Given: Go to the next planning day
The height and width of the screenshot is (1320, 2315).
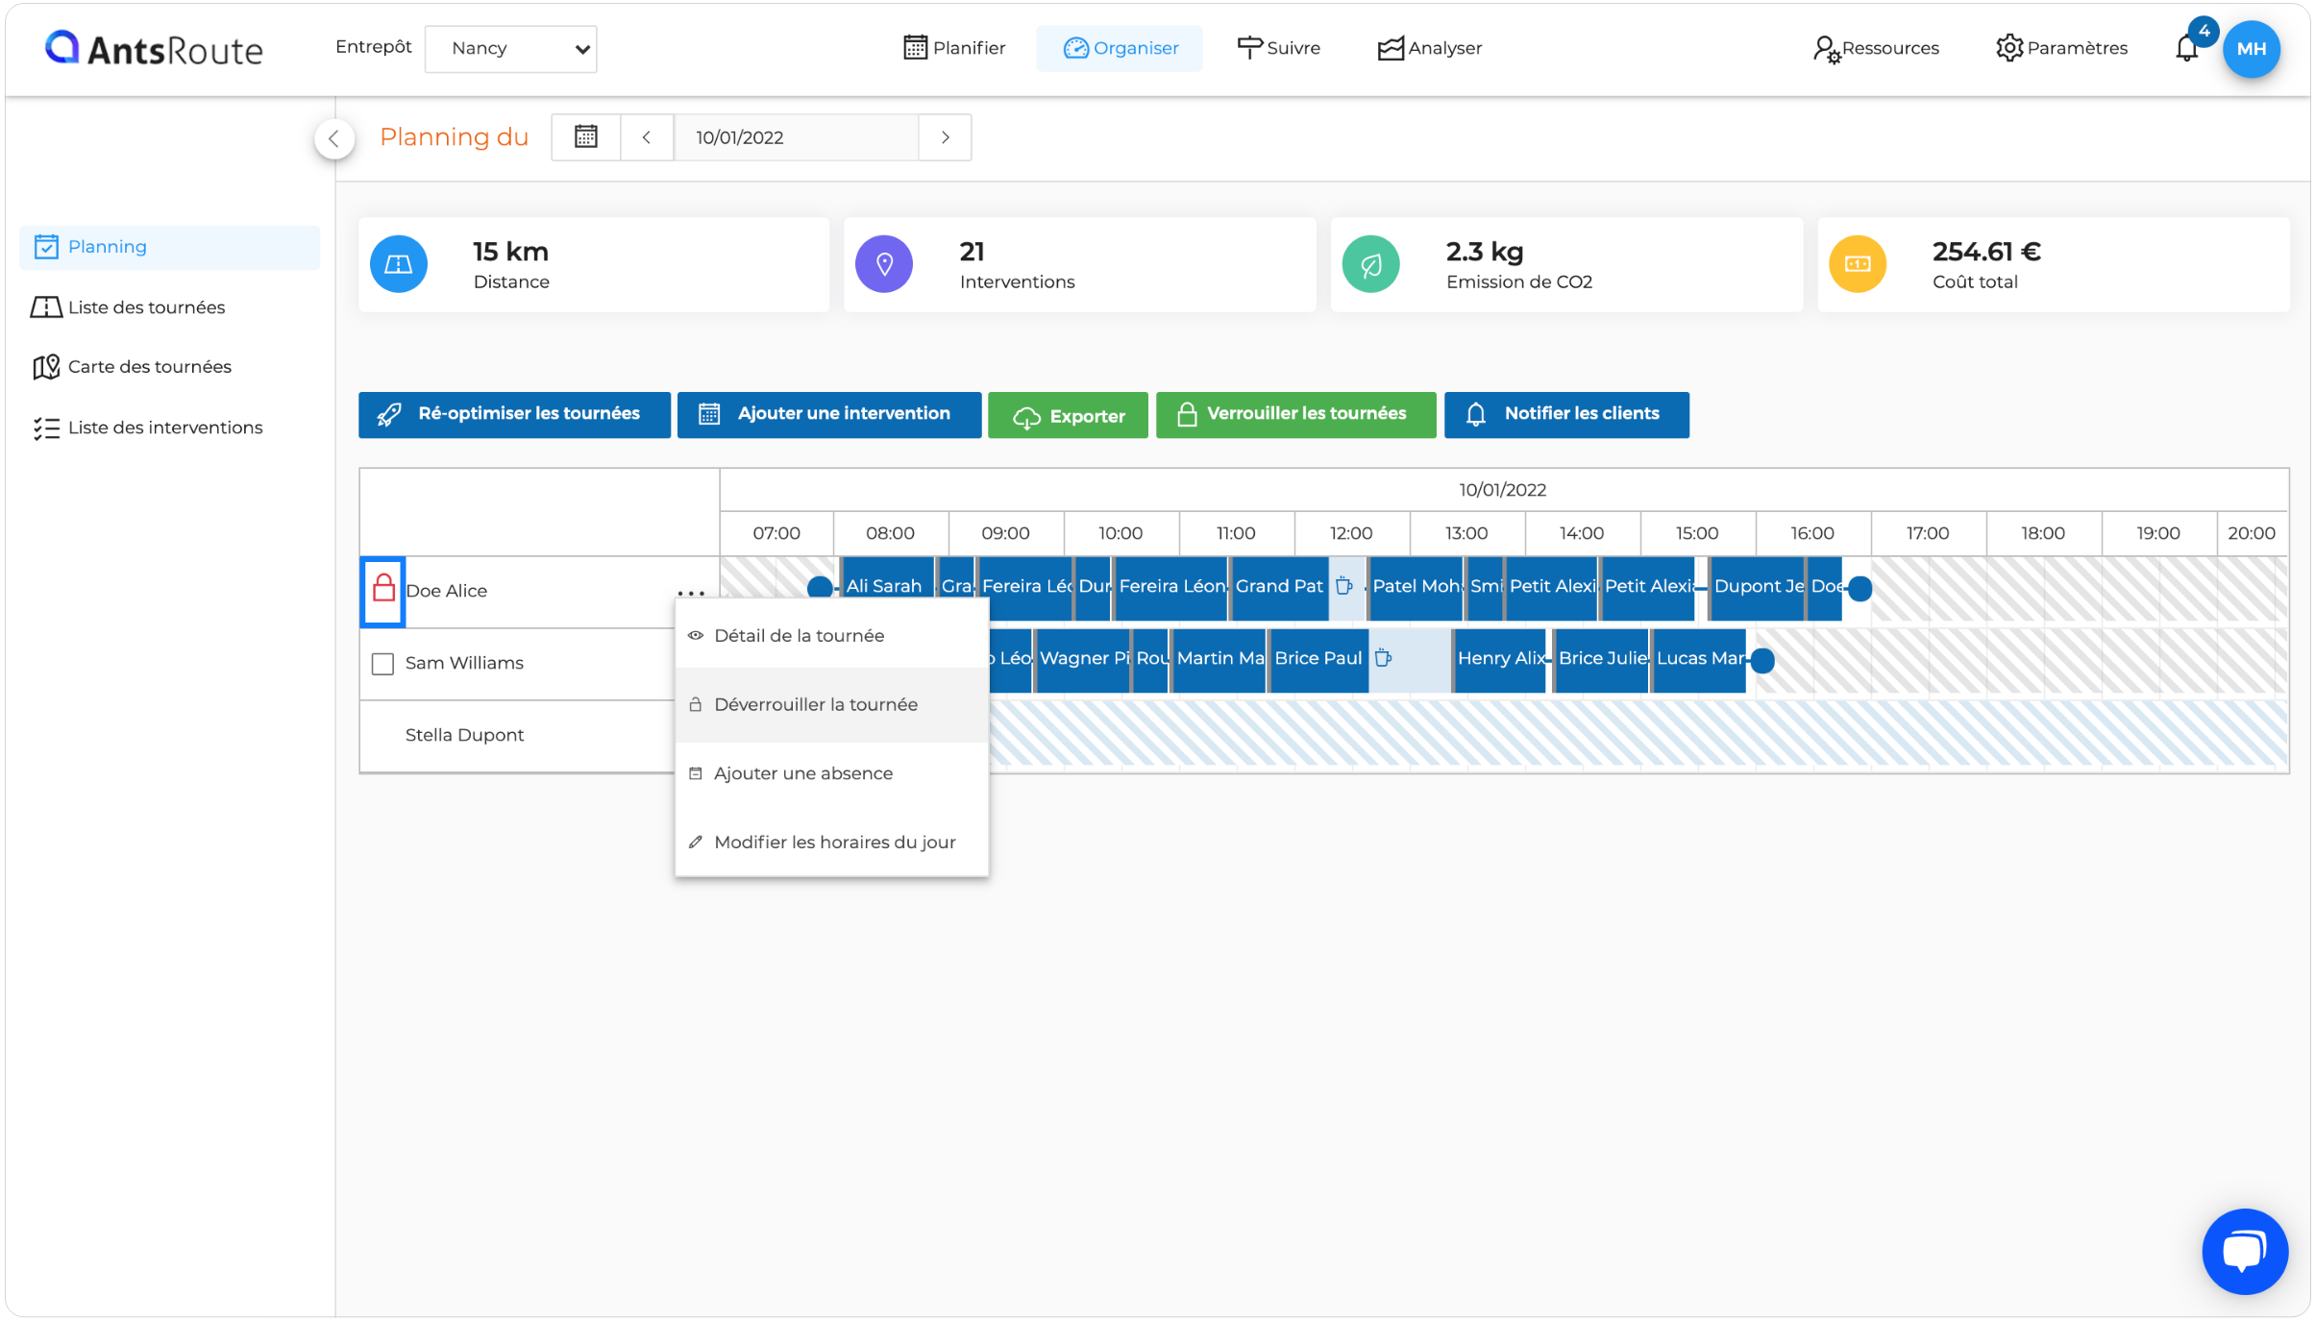Looking at the screenshot, I should click(945, 137).
